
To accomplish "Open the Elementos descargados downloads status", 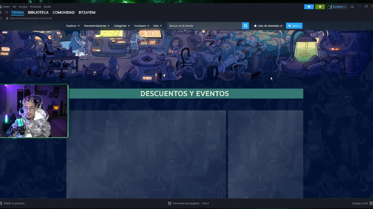I will [x=191, y=203].
